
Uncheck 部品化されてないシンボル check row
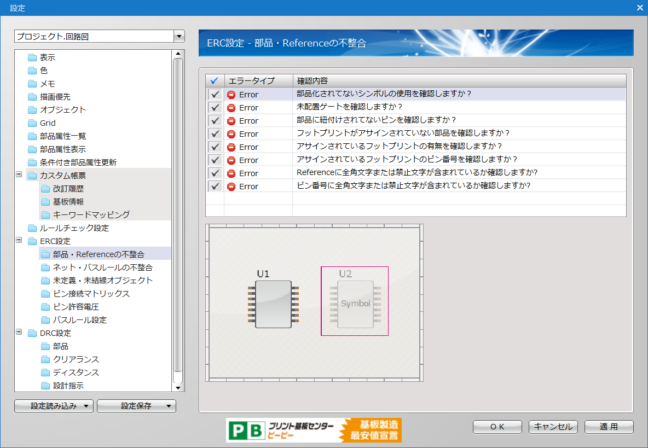tap(215, 95)
